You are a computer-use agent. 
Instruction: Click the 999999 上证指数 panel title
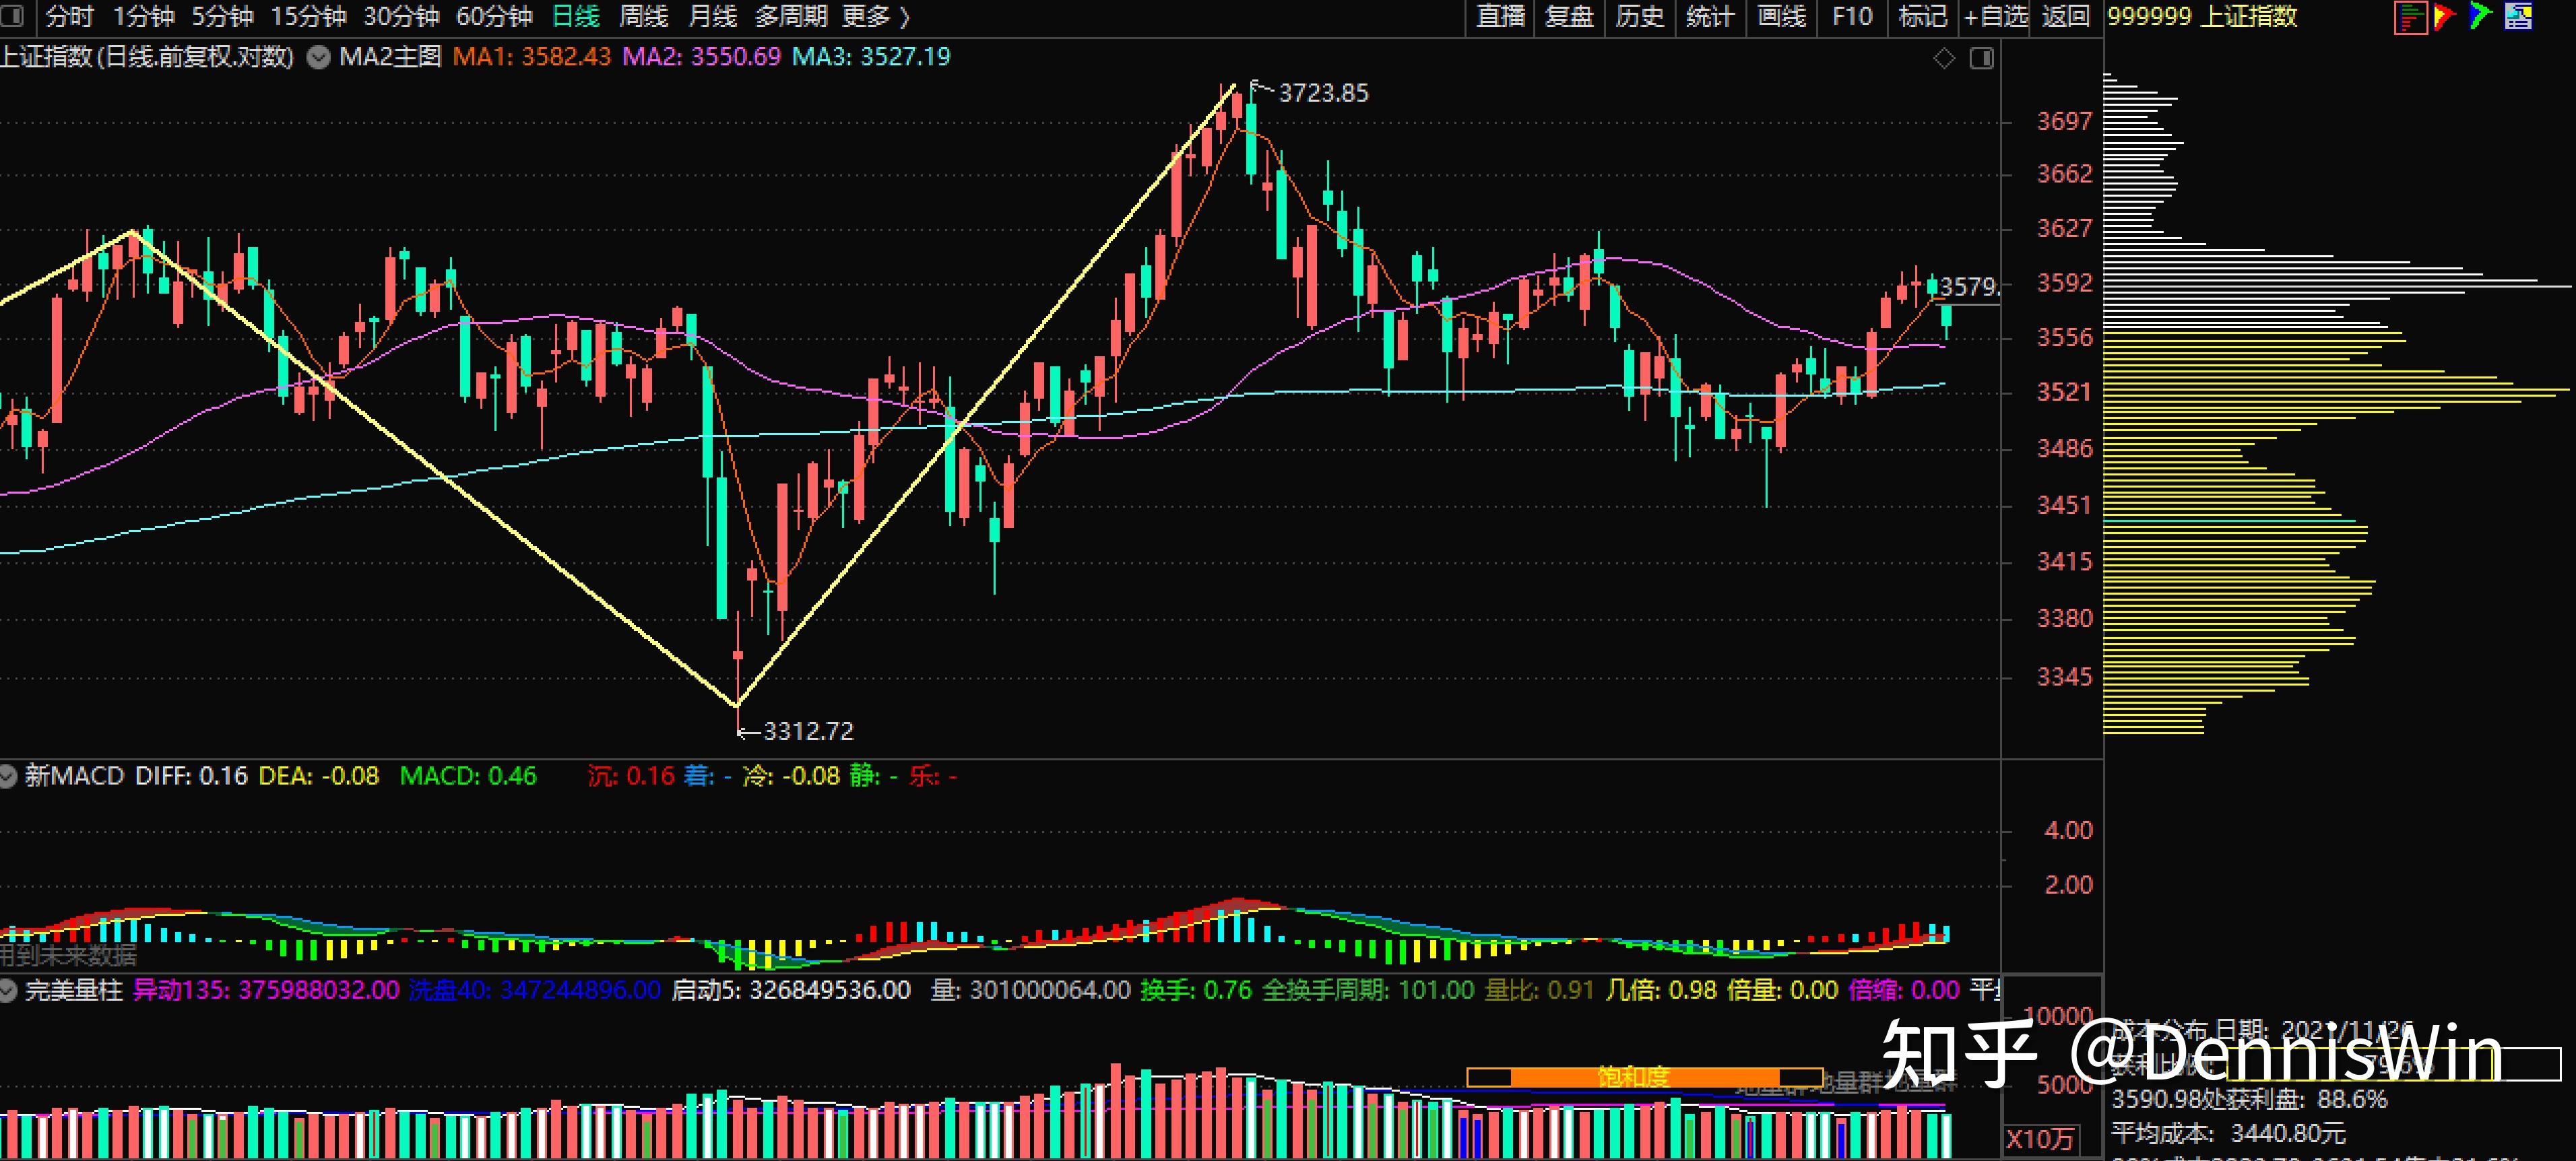2202,16
